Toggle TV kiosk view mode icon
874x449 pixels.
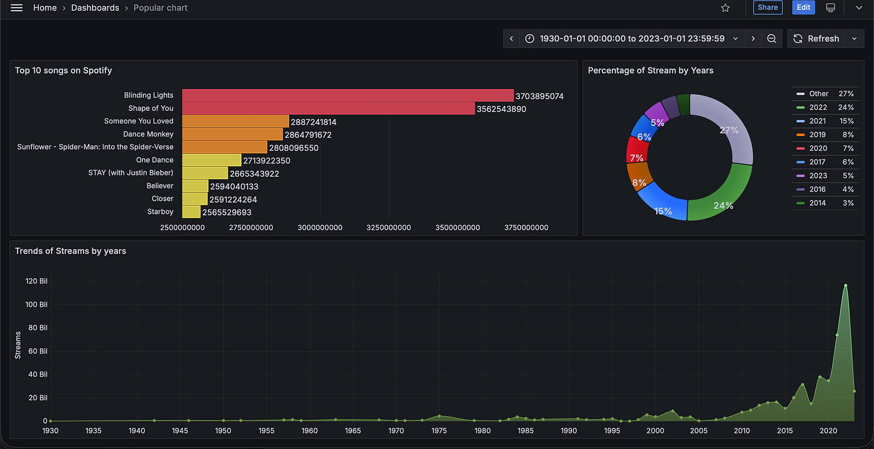pos(830,7)
